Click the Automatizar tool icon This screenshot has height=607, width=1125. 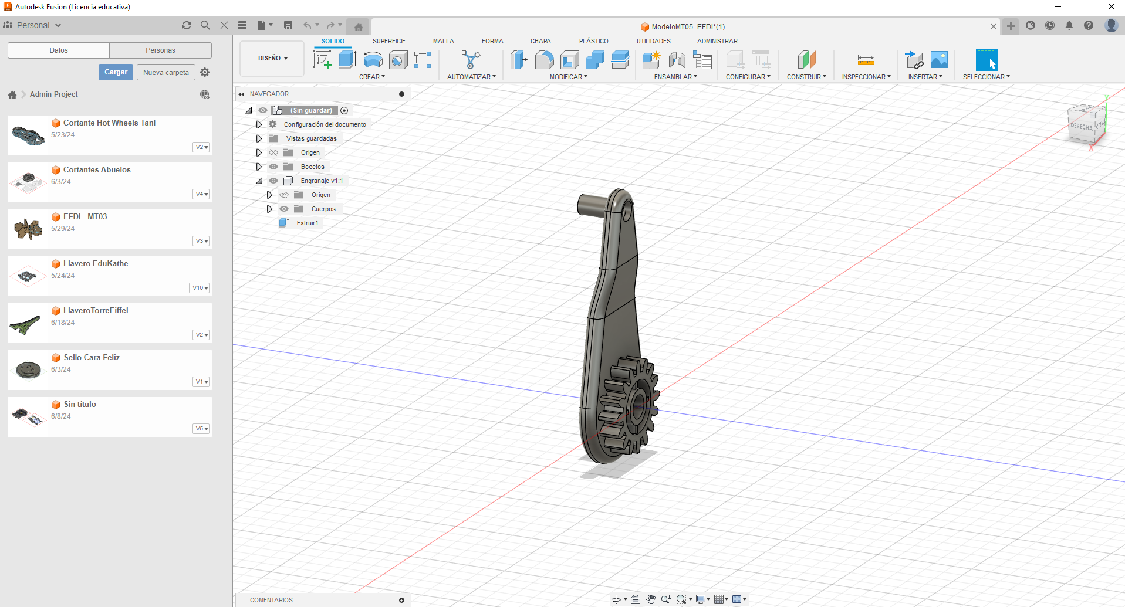(x=471, y=60)
